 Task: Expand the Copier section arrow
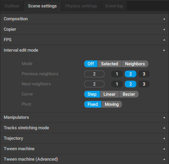(x=164, y=29)
